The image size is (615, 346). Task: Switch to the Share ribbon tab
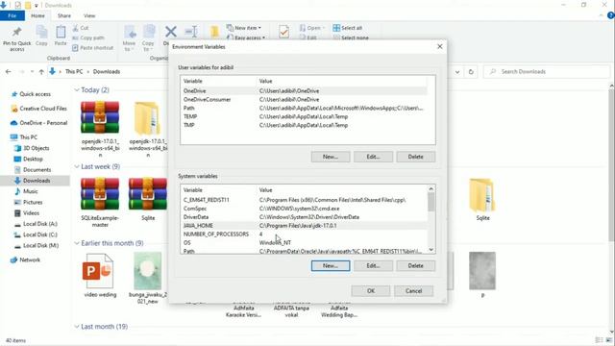(64, 15)
